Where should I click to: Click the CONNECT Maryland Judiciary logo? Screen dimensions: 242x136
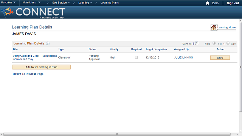(x=33, y=12)
